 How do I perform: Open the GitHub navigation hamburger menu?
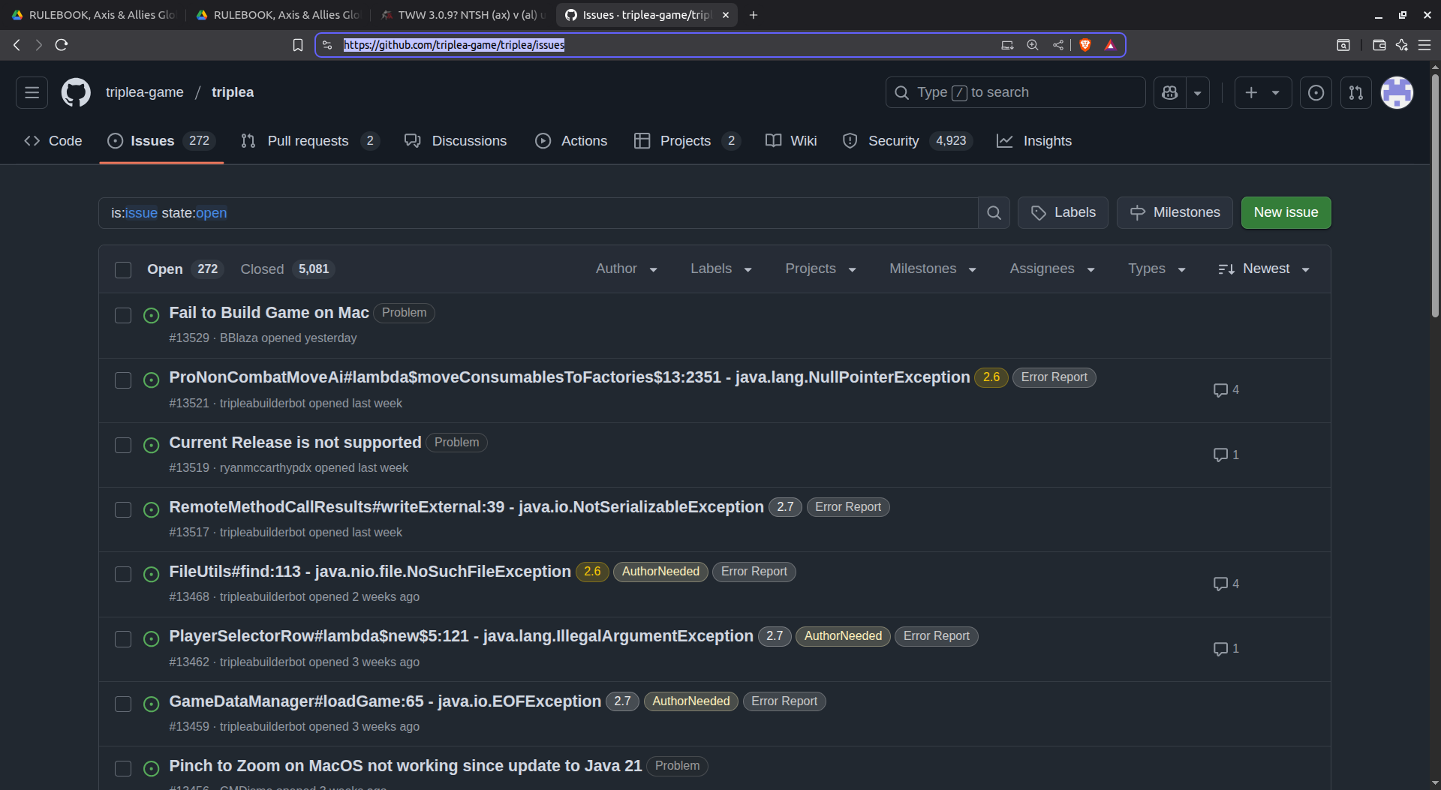32,92
